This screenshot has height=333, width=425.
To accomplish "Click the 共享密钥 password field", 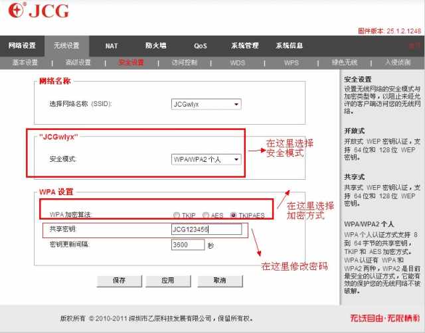I will point(207,230).
